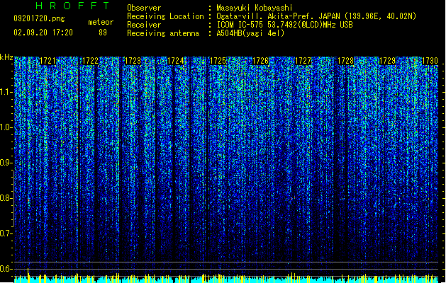Click the 1728 time marker

[345, 61]
